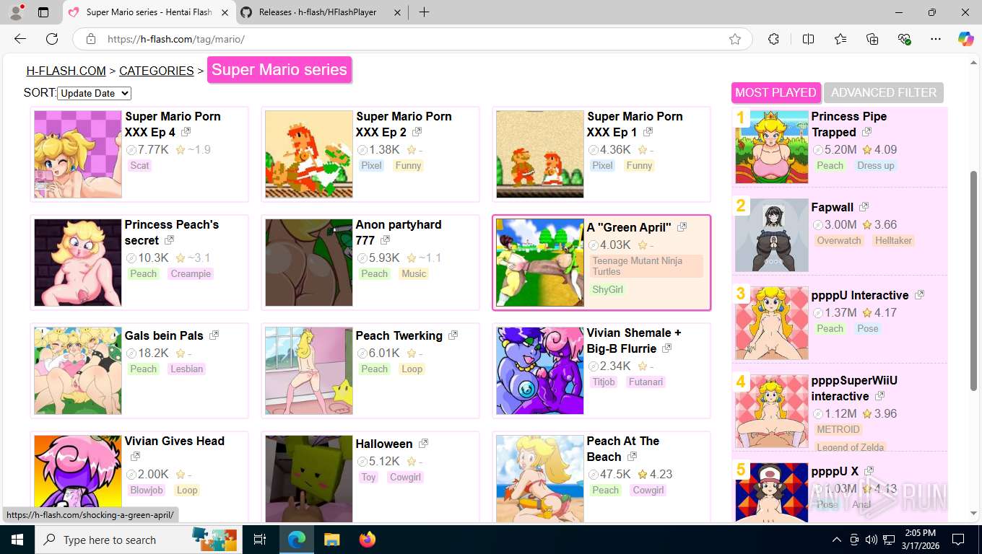Activate Split screen icon in toolbar
The width and height of the screenshot is (982, 554).
pyautogui.click(x=809, y=39)
